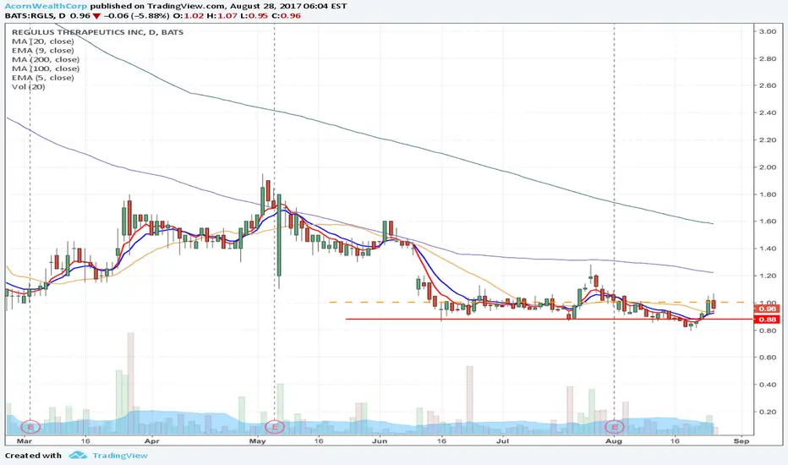Click the tall volume bar in late March
Image resolution: width=788 pixels, height=465 pixels.
130,383
